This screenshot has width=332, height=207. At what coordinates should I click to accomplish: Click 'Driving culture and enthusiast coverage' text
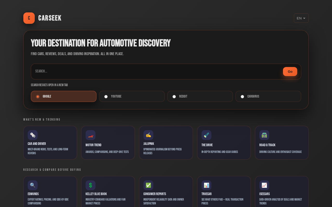[280, 152]
